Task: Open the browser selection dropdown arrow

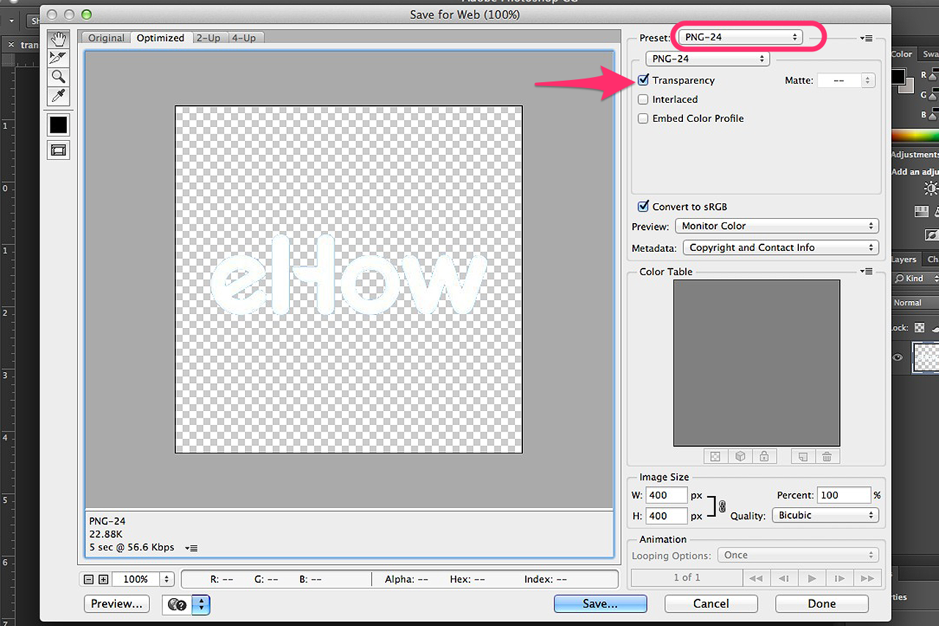Action: coord(201,605)
